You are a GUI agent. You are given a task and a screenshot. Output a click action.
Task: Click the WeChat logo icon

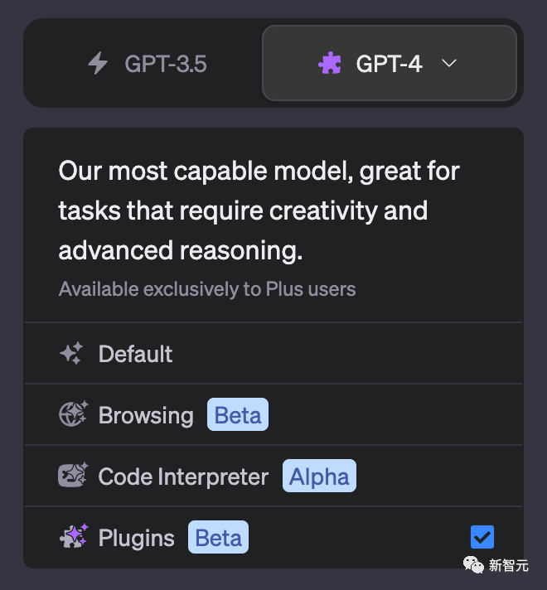click(473, 565)
